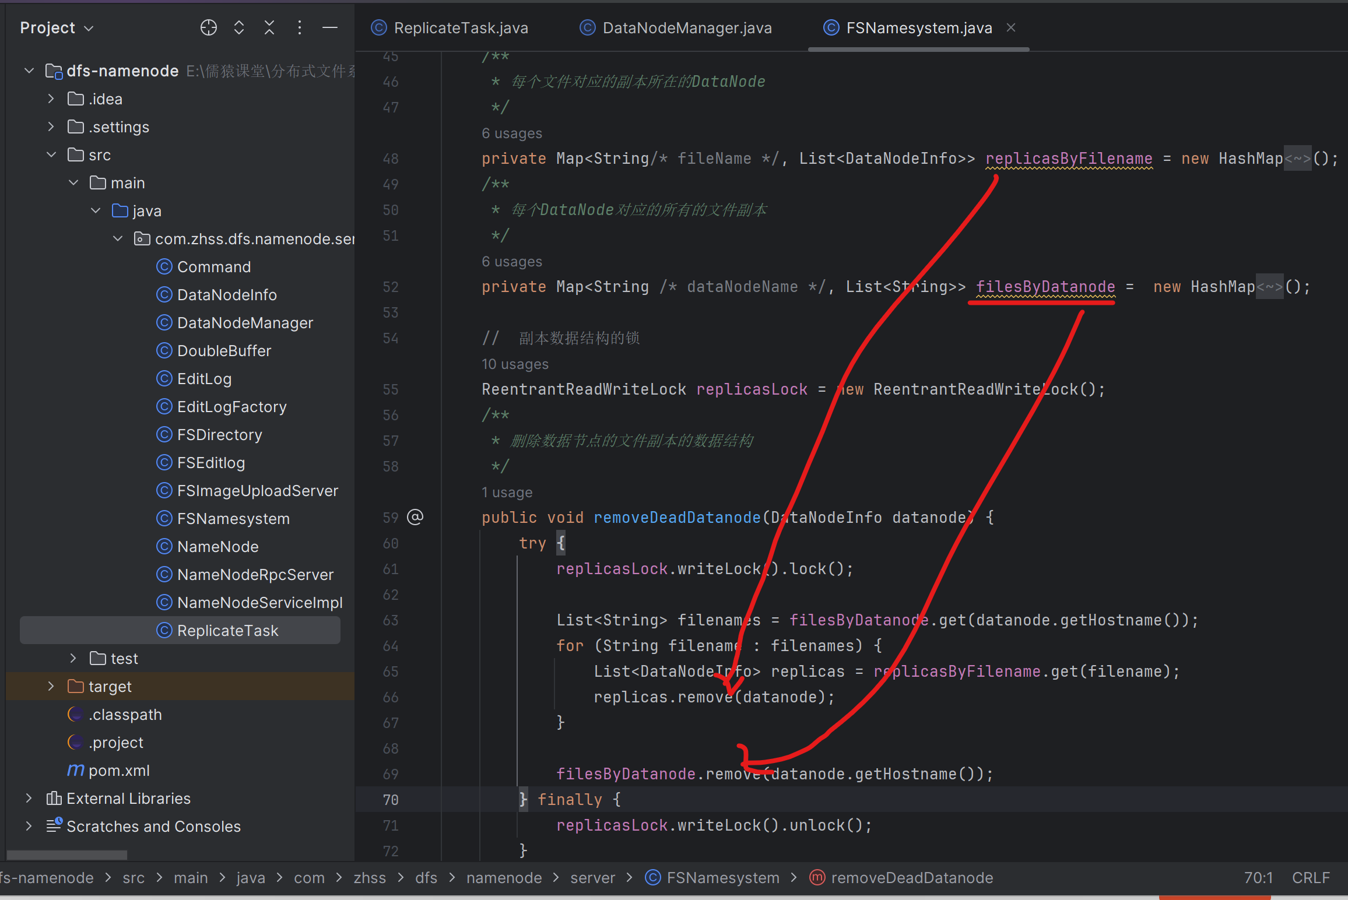The width and height of the screenshot is (1348, 900).
Task: Click the Select Opened File locate icon
Action: coord(208,27)
